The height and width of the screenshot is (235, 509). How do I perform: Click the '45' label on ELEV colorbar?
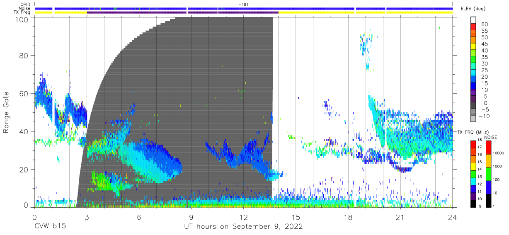[484, 44]
